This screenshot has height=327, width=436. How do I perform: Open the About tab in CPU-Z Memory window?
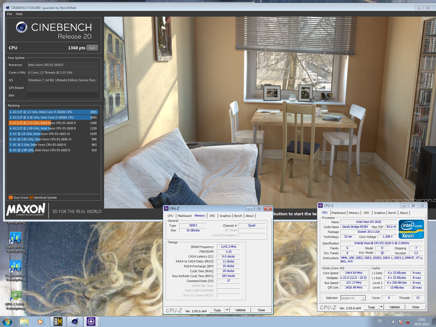[x=250, y=216]
